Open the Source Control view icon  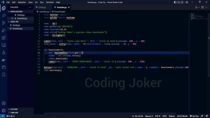[x=4, y=23]
